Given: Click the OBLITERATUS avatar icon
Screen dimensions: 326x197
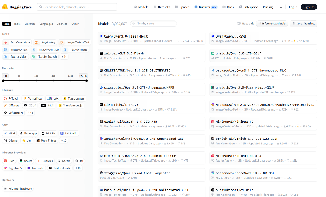Looking at the screenshot, I should point(101,70).
